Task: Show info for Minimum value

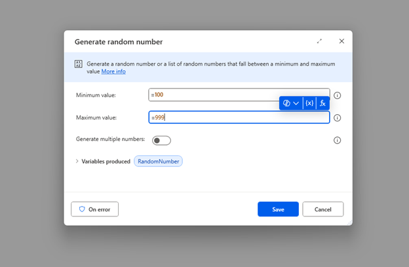Action: pos(338,96)
